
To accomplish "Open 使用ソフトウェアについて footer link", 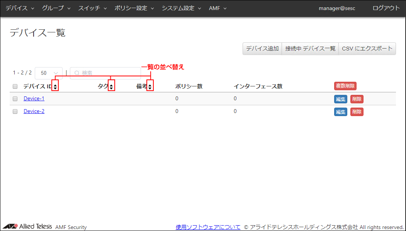I will [x=208, y=227].
